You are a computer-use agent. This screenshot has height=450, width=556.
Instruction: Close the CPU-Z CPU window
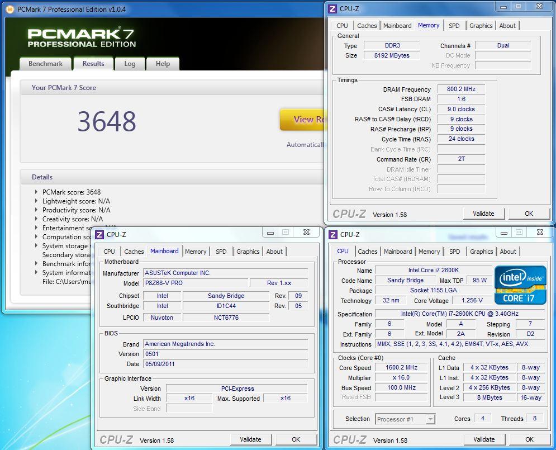540,233
